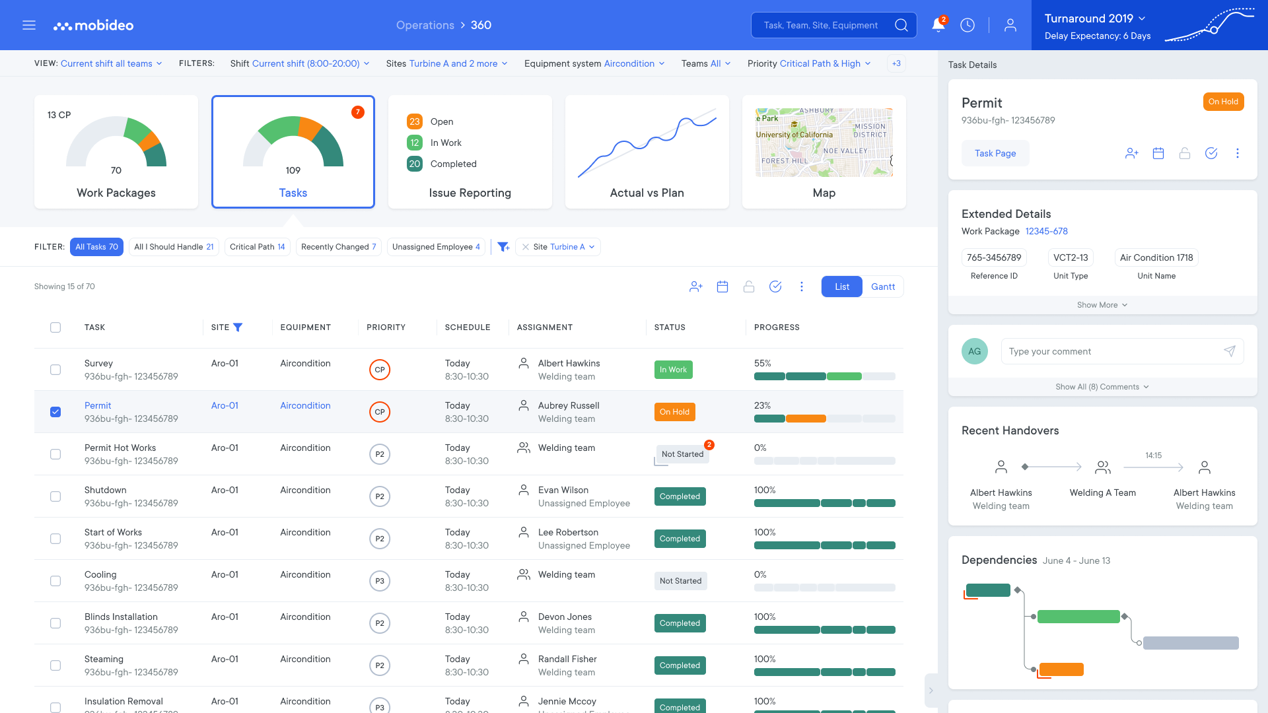Click the notifications bell icon
Viewport: 1268px width, 713px height.
click(937, 24)
